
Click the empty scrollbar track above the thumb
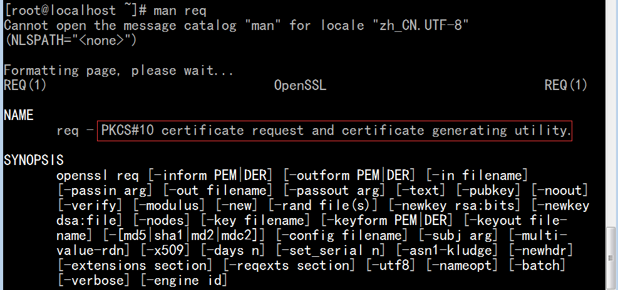coord(611,113)
